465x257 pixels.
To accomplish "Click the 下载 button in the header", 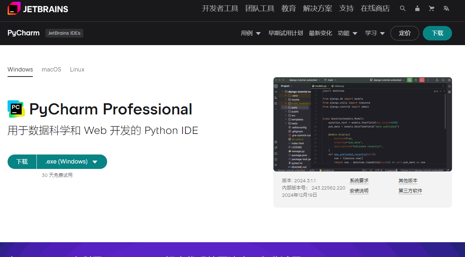I will (437, 33).
